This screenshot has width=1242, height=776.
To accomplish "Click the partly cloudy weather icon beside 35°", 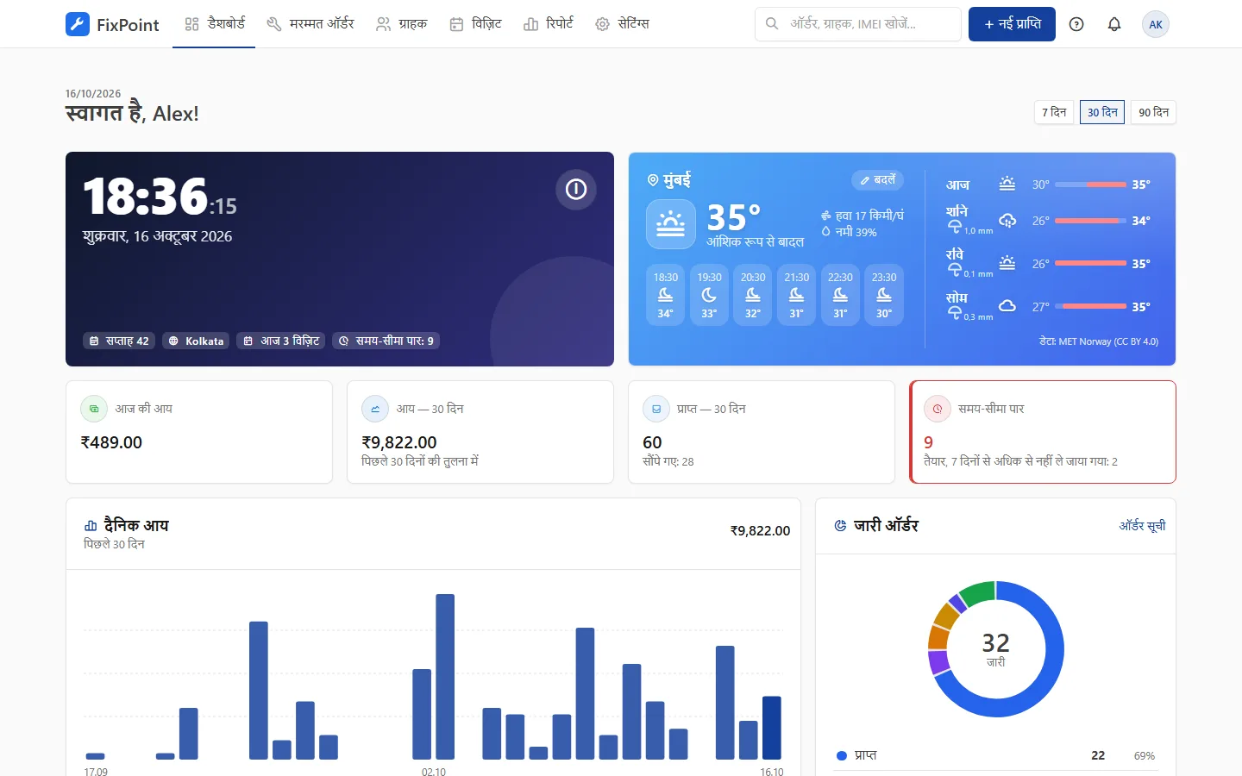I will click(x=671, y=223).
